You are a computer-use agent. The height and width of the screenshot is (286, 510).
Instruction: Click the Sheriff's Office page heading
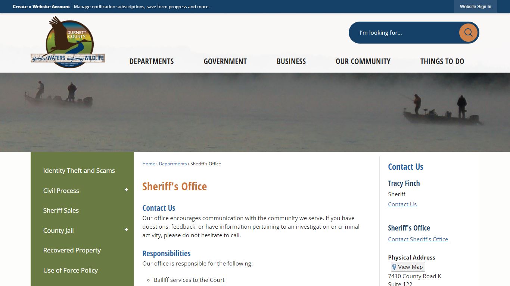[174, 186]
